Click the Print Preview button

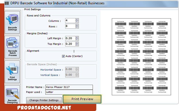click(82, 99)
